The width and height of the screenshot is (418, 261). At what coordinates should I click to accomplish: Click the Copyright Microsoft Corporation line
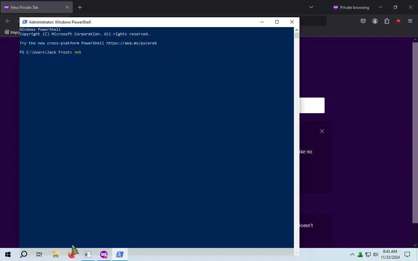point(85,34)
